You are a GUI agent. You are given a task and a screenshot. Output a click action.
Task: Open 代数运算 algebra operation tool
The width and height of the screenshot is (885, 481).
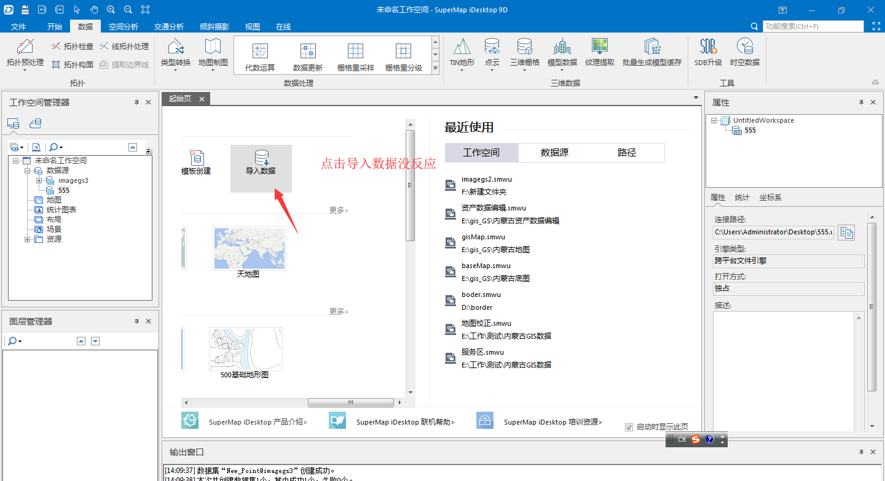[260, 57]
